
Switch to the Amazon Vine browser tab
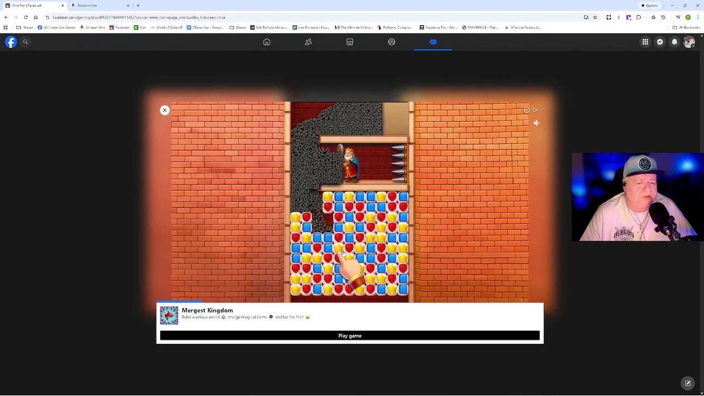[x=99, y=5]
